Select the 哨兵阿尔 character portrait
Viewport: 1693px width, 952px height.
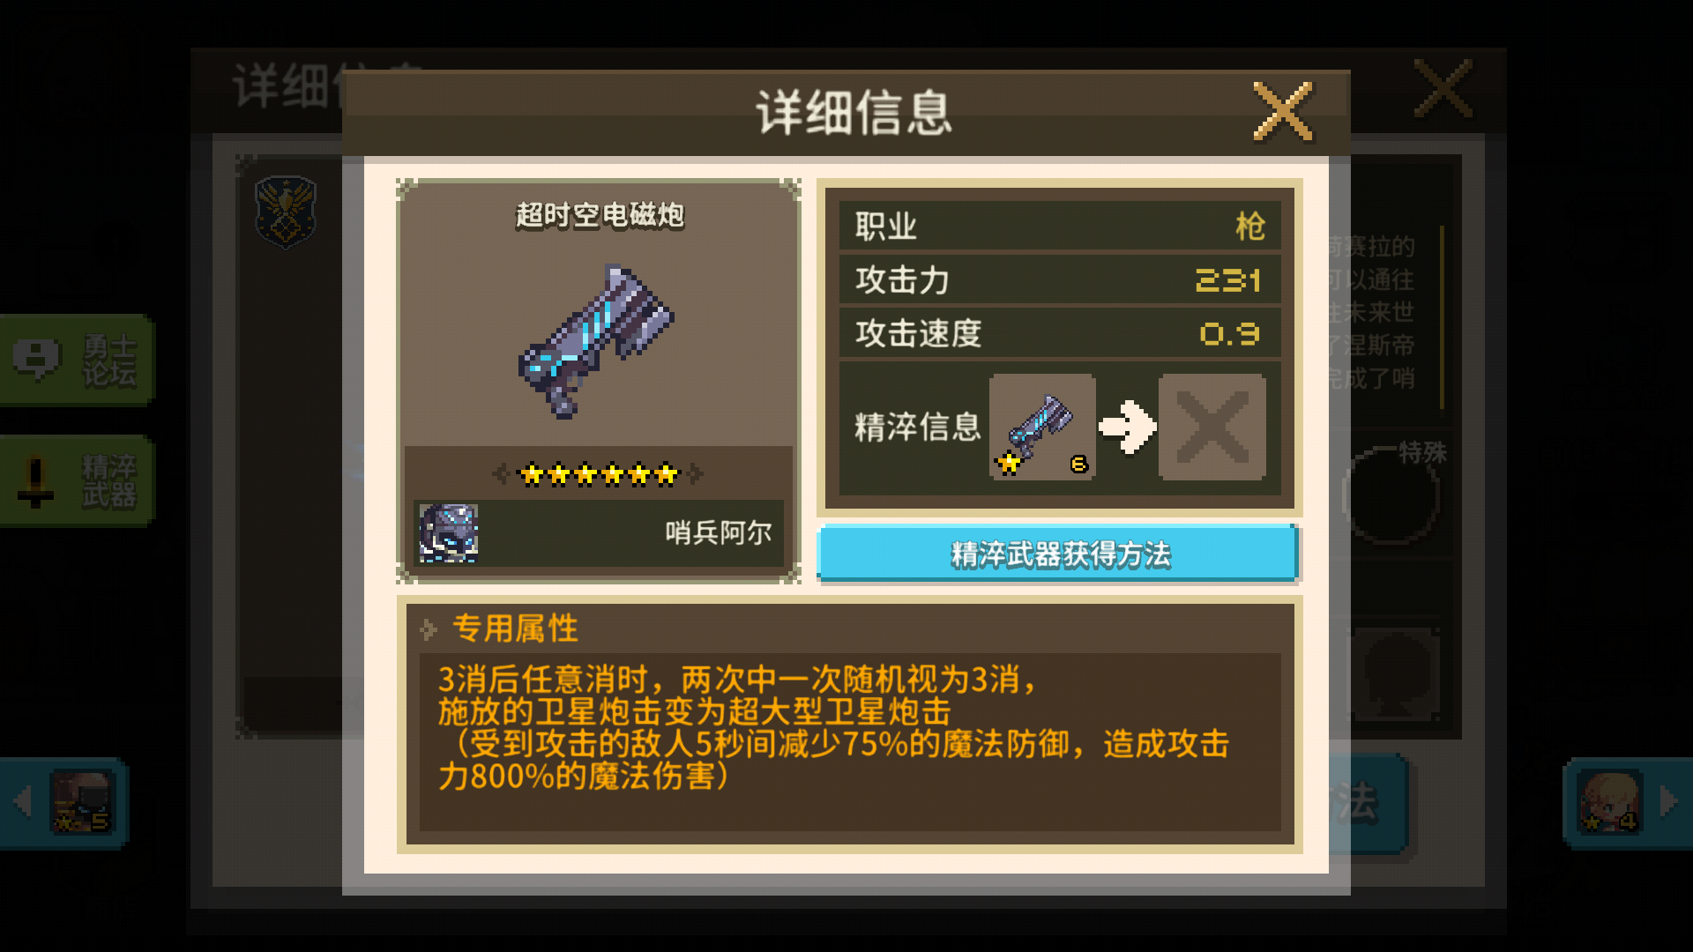pos(449,532)
